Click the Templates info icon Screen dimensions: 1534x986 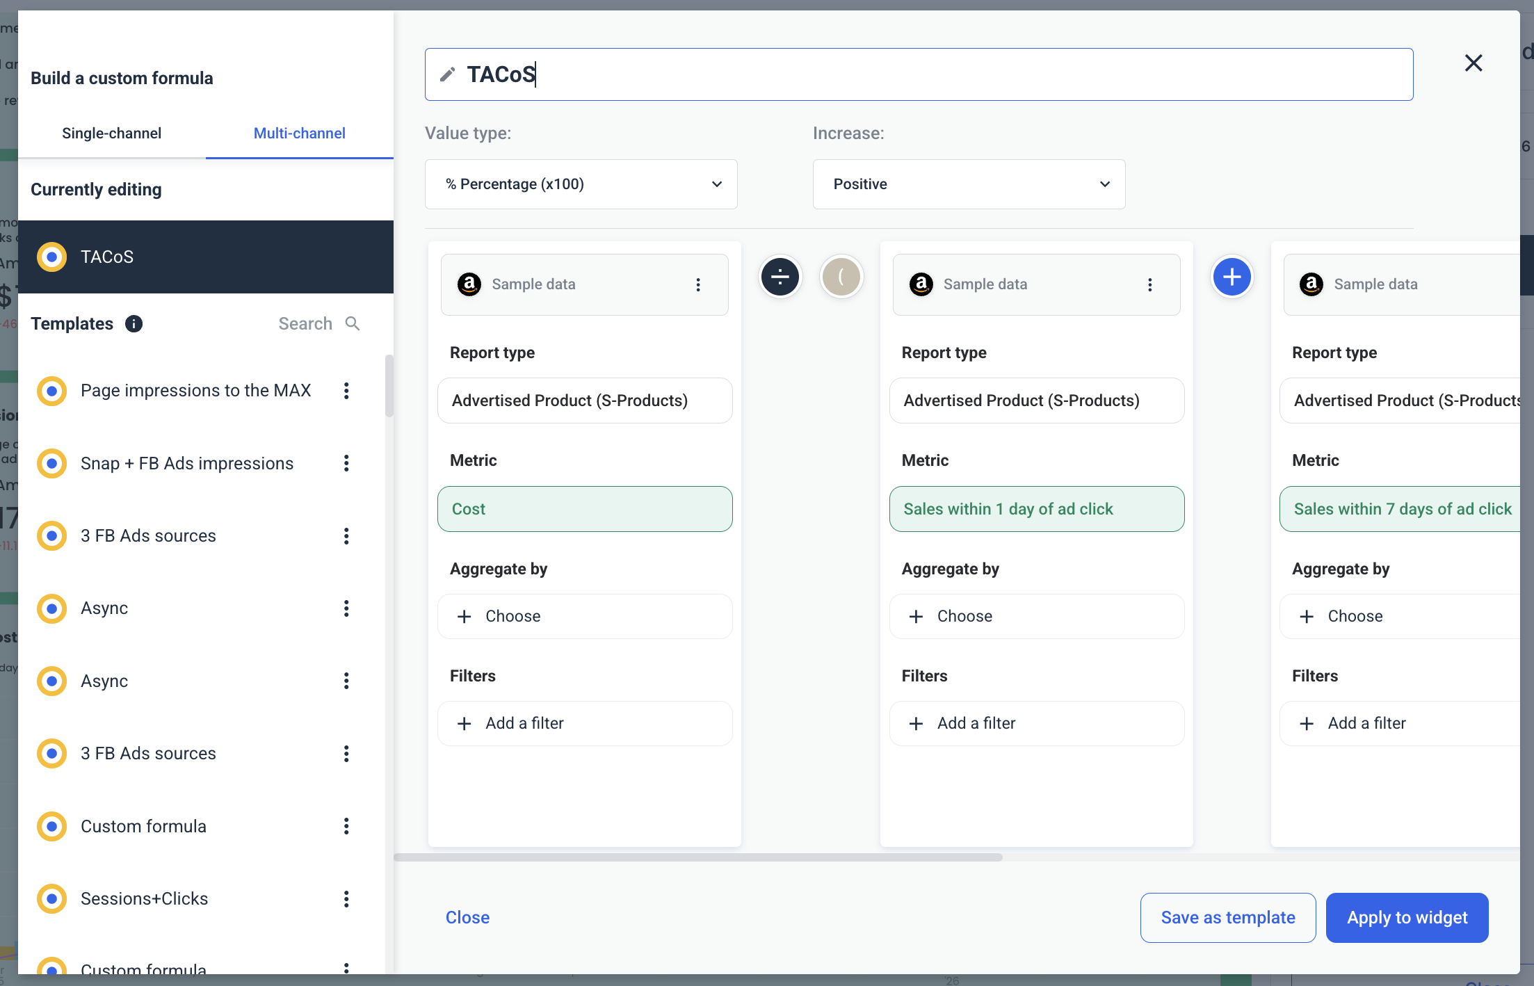click(x=134, y=324)
